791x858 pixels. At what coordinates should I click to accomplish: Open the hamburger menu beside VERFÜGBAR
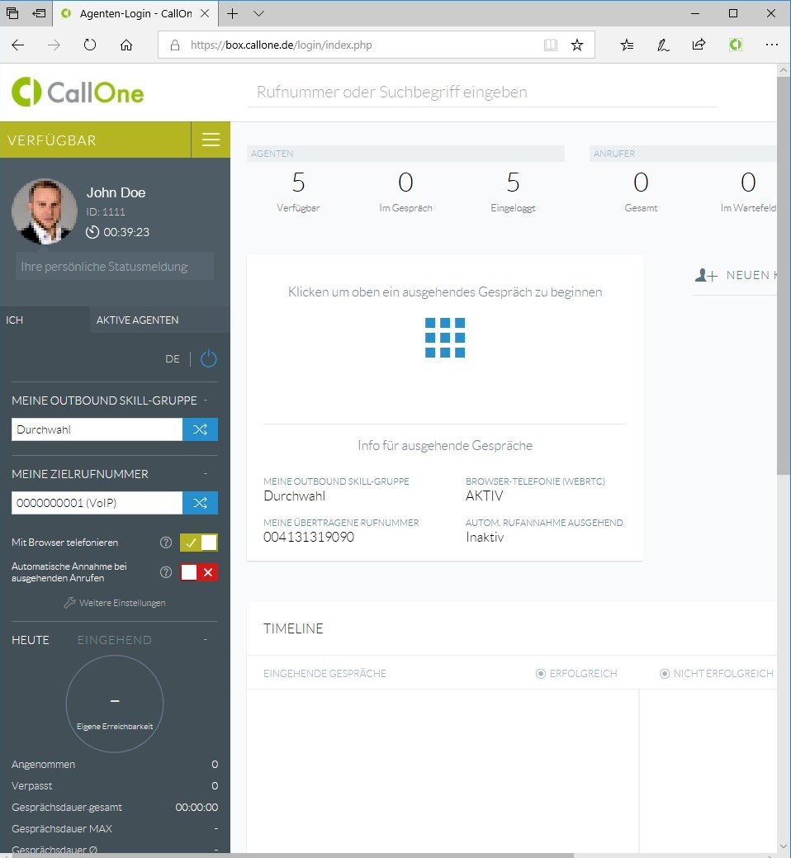click(211, 140)
